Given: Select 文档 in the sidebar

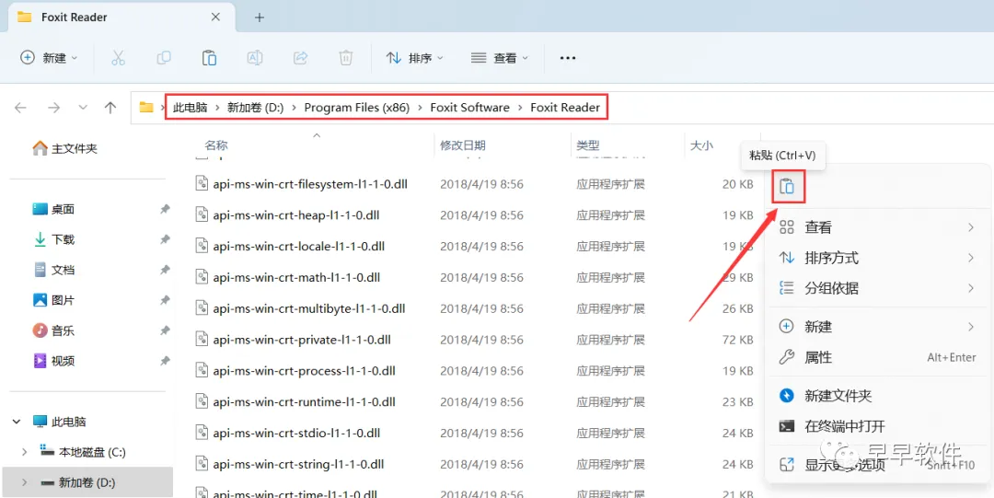Looking at the screenshot, I should click(54, 271).
